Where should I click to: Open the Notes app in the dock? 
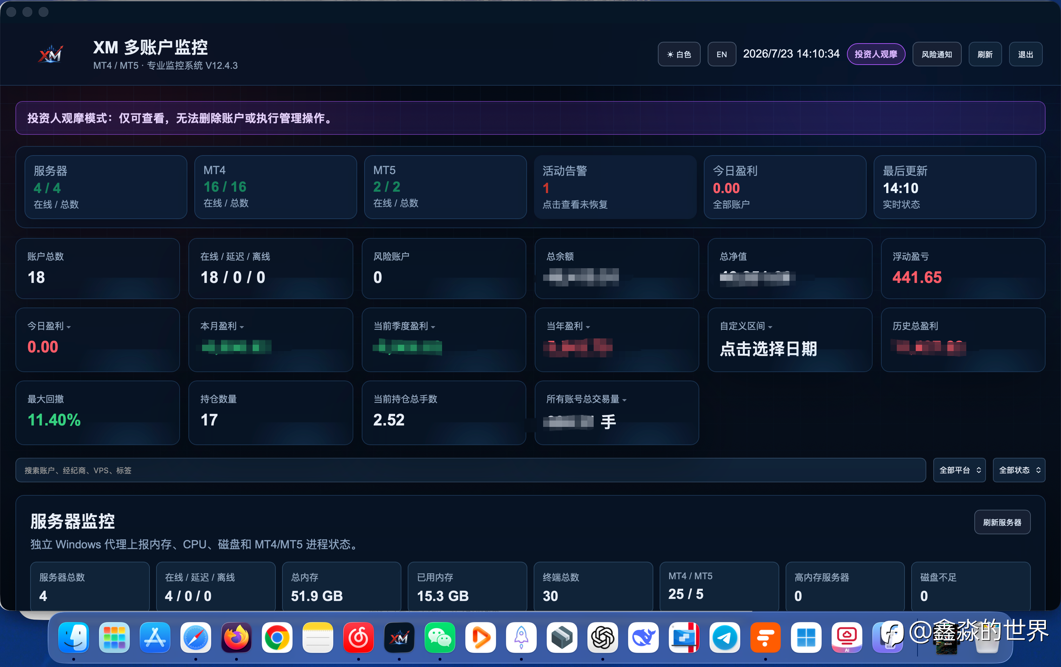[x=318, y=637]
